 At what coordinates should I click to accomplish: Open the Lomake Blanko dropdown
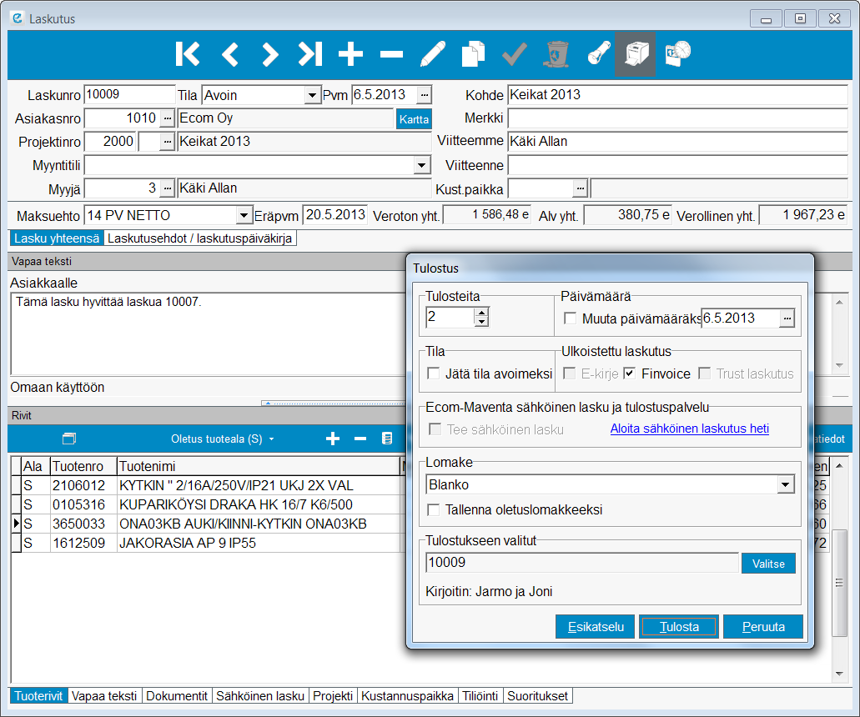point(786,484)
